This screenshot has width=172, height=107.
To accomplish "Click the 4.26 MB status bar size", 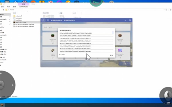I will click(x=15, y=96).
